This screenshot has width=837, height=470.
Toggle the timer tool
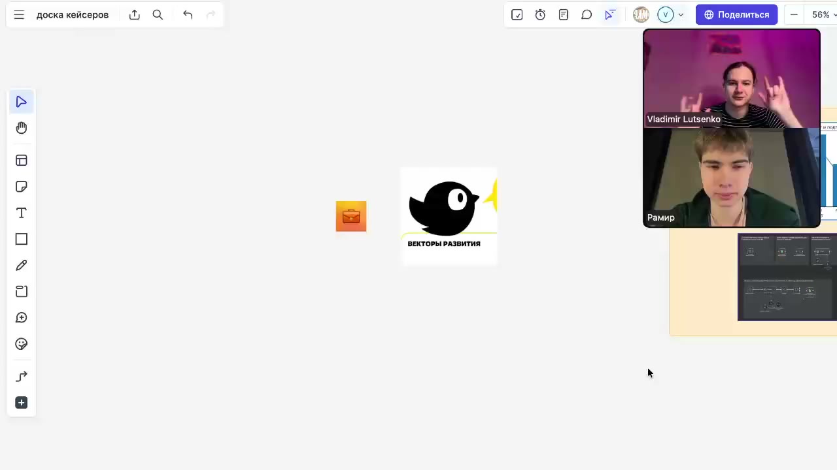point(540,15)
